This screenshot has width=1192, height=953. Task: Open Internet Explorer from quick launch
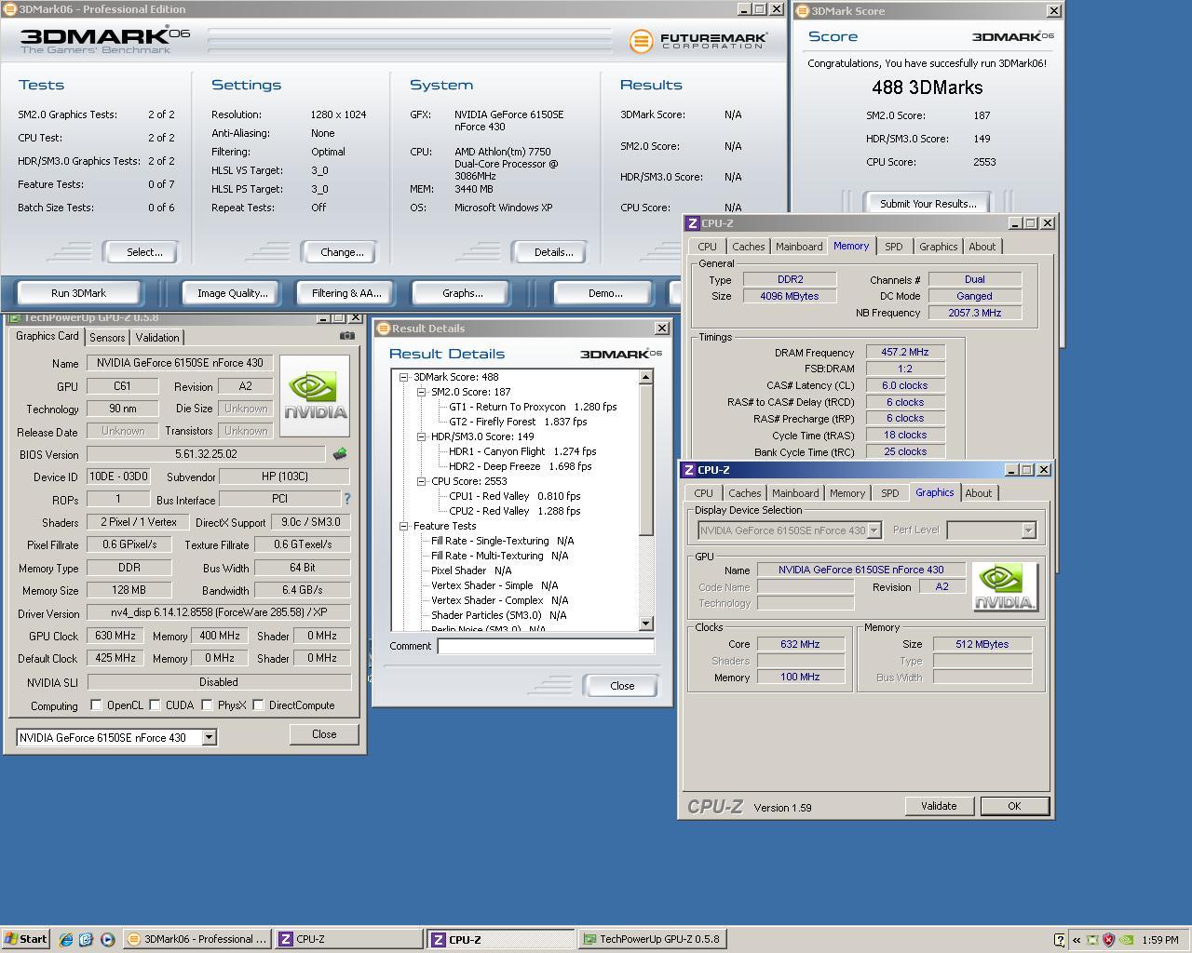(x=66, y=939)
